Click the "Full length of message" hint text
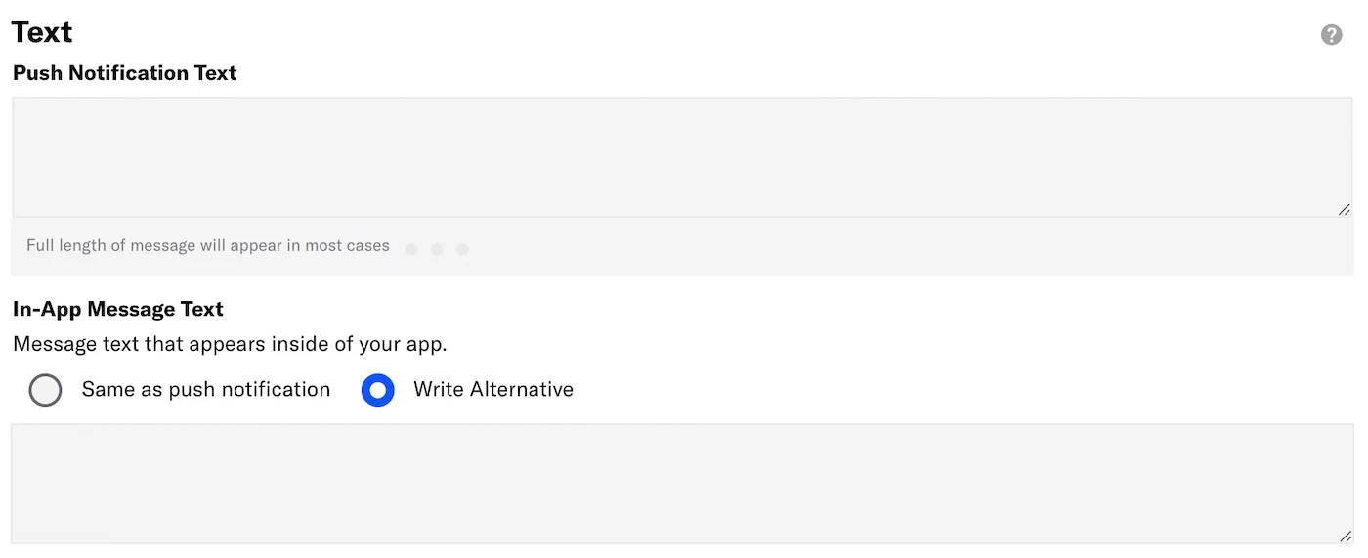The height and width of the screenshot is (558, 1368). point(207,246)
